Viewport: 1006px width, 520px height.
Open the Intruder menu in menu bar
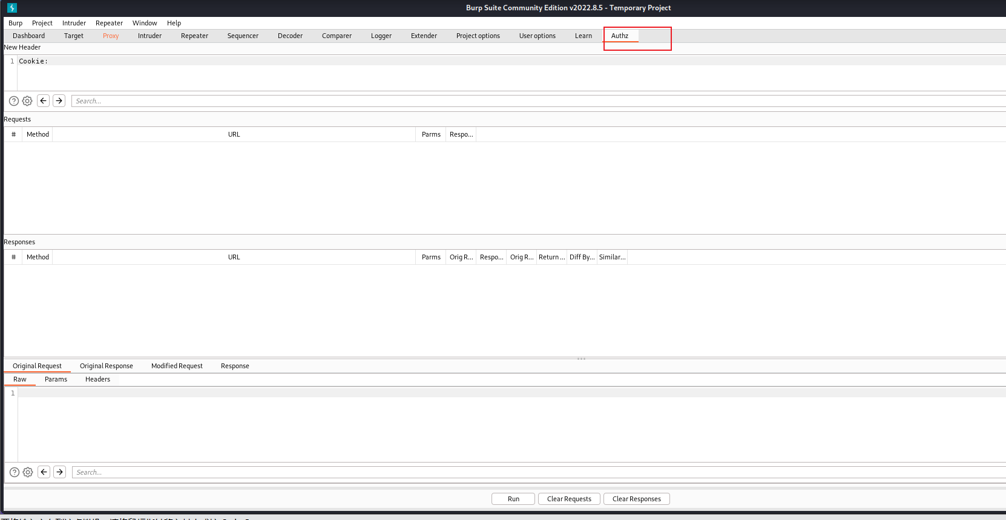point(74,23)
